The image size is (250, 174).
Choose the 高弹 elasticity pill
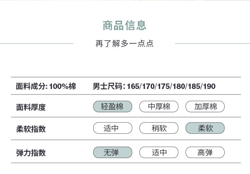(x=205, y=153)
